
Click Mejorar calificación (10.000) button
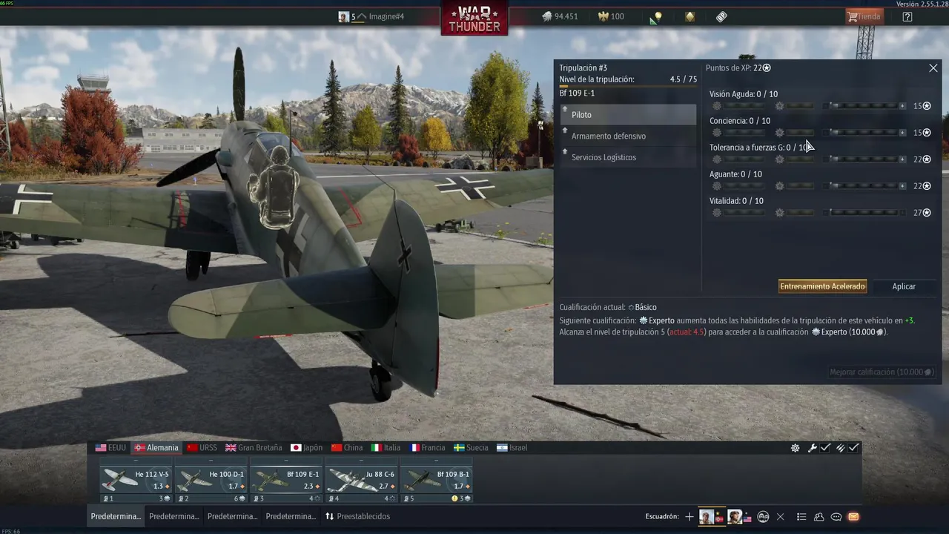click(882, 372)
